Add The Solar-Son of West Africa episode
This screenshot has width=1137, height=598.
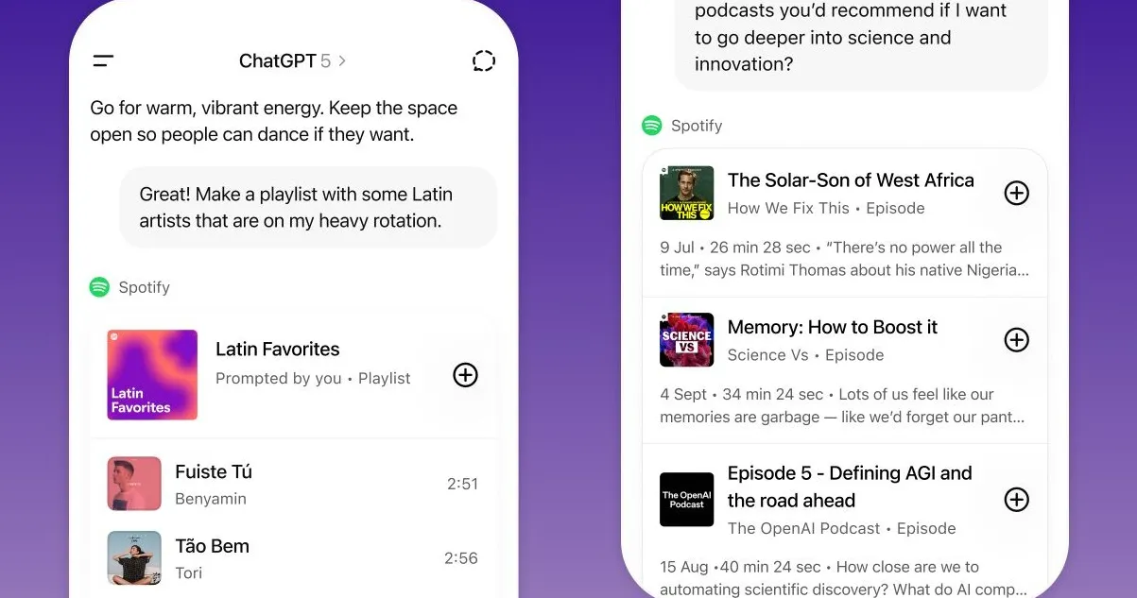click(1016, 193)
